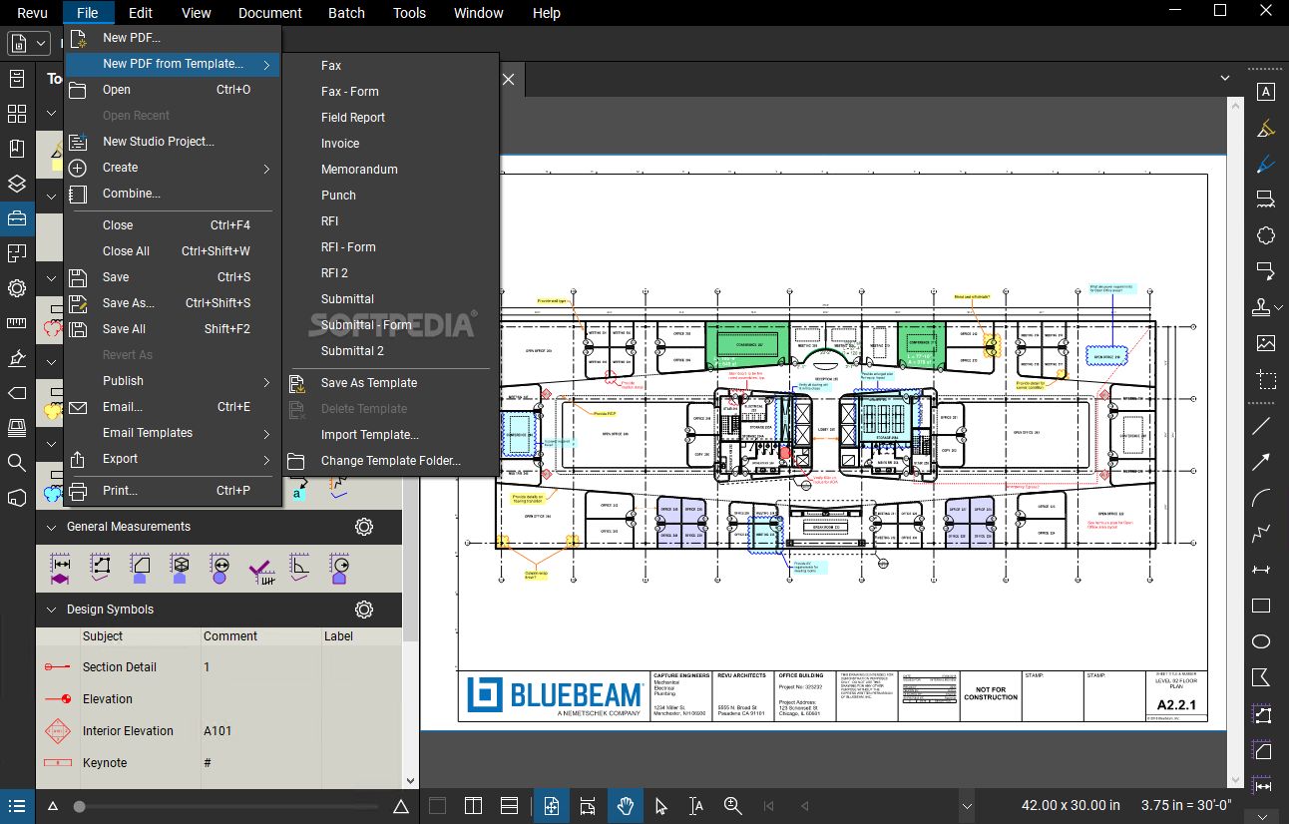The width and height of the screenshot is (1289, 824).
Task: Select the Angle measurement tool
Action: click(x=299, y=569)
